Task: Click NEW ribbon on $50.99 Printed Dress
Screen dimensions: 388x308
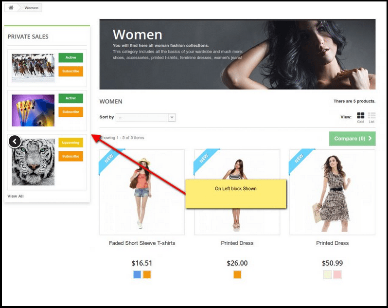Action: (x=299, y=159)
